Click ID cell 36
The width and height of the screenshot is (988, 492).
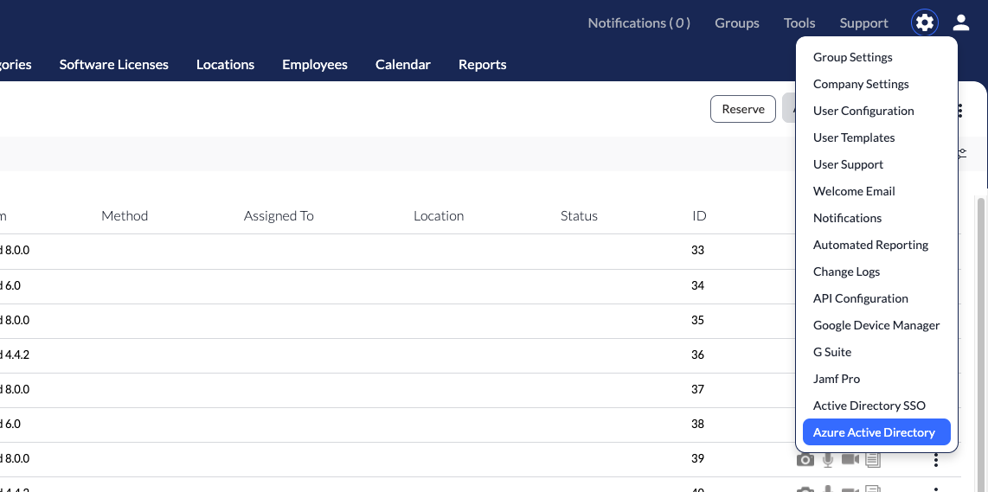tap(697, 355)
